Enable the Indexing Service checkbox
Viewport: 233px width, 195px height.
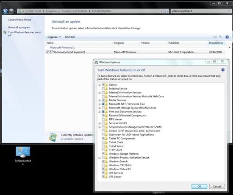(103, 89)
